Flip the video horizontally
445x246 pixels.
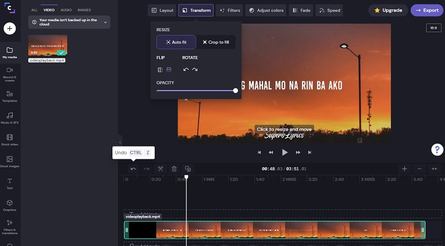pos(160,69)
